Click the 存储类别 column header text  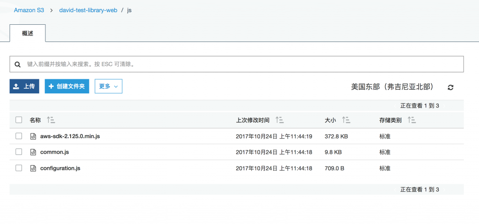click(x=391, y=120)
